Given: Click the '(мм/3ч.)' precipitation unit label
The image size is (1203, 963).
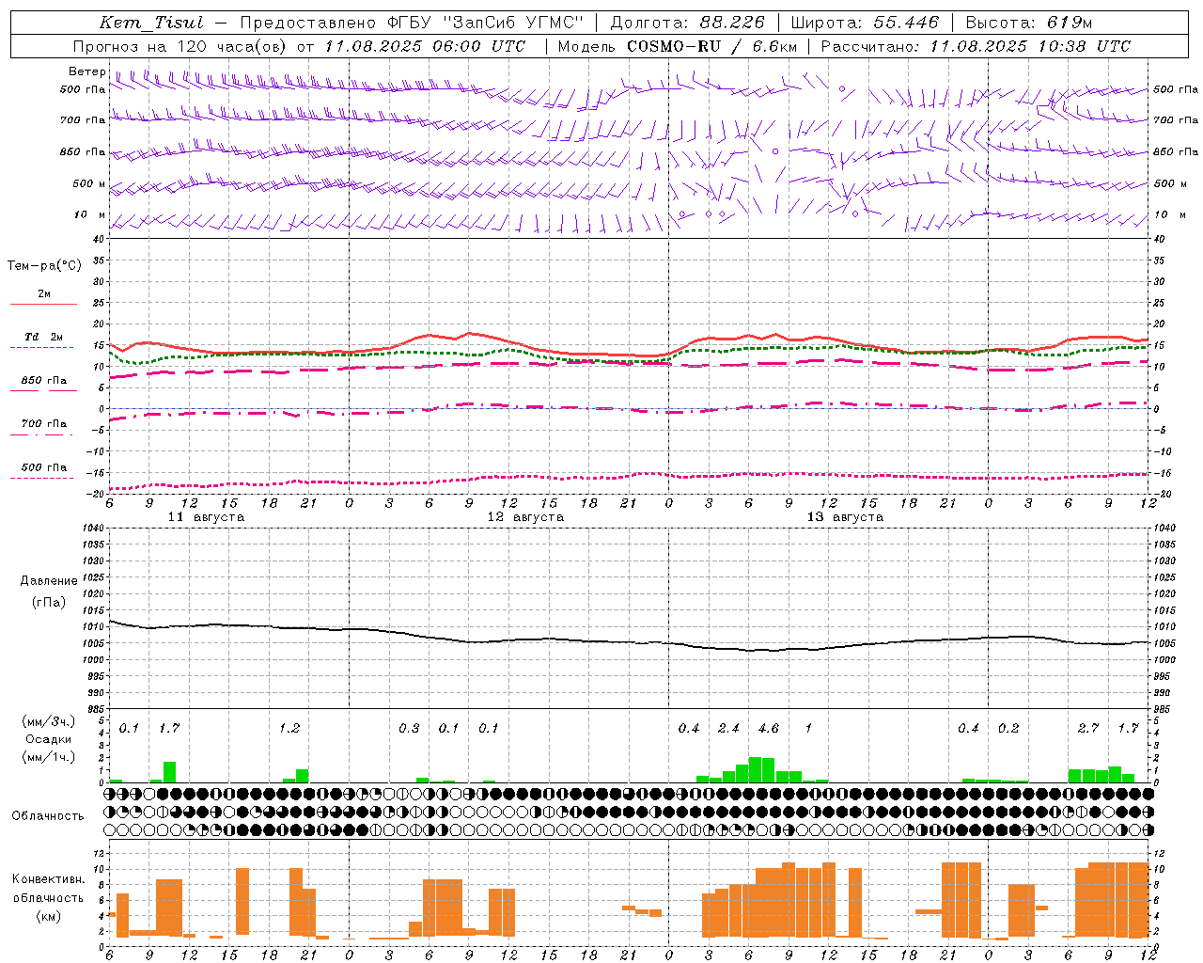Looking at the screenshot, I should [49, 721].
